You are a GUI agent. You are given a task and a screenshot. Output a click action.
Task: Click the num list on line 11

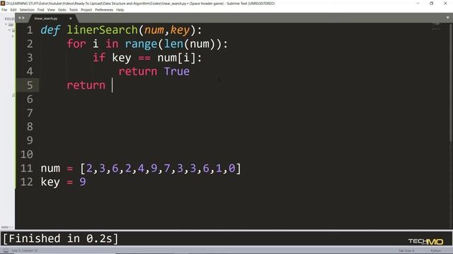(x=161, y=168)
